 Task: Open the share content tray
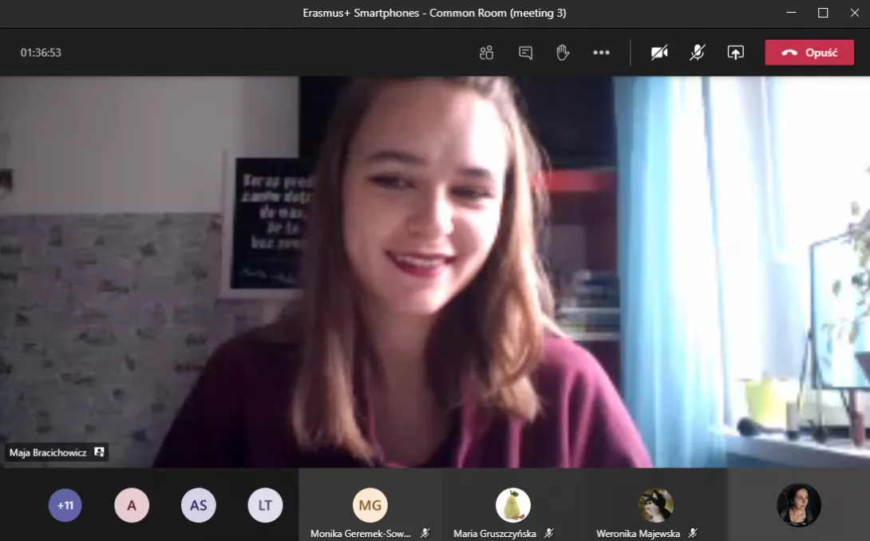[735, 53]
